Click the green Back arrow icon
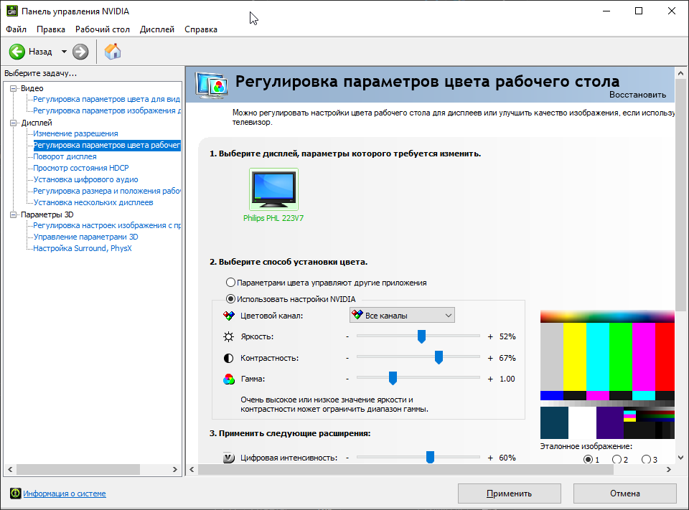This screenshot has width=689, height=510. [x=17, y=52]
